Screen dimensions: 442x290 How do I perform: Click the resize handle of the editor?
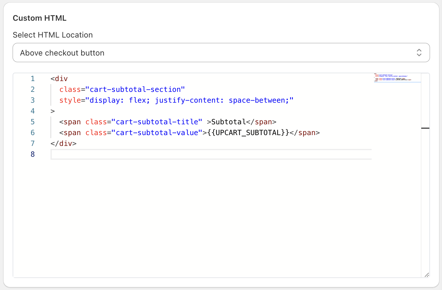[x=427, y=275]
